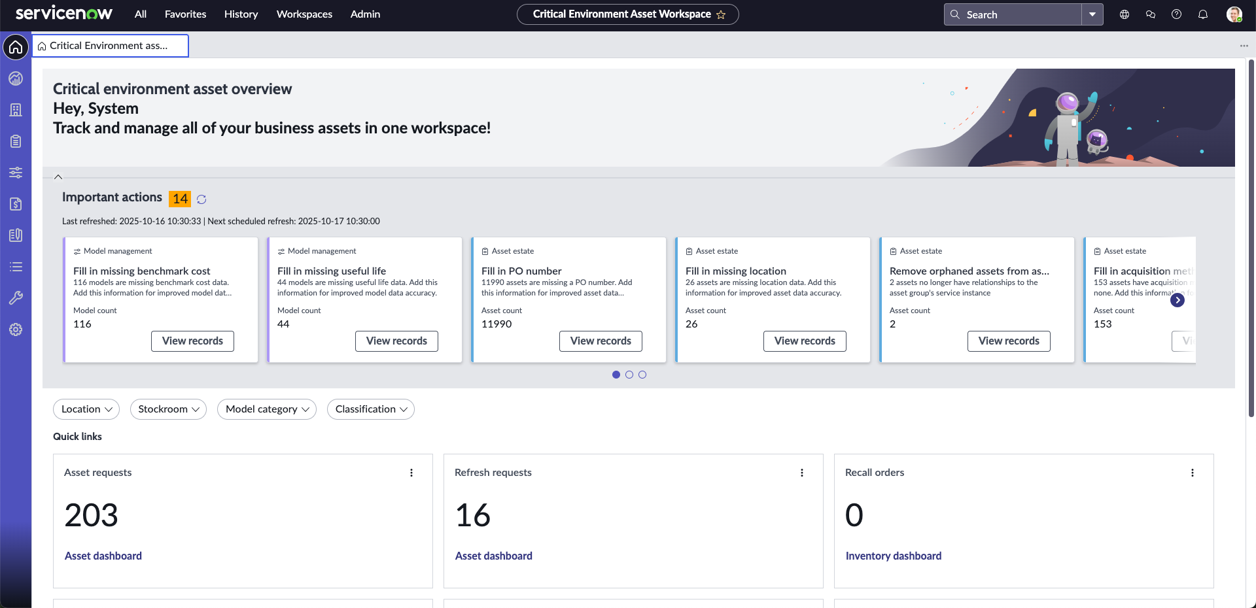The width and height of the screenshot is (1256, 608).
Task: Expand the Classification filter dropdown
Action: (x=371, y=409)
